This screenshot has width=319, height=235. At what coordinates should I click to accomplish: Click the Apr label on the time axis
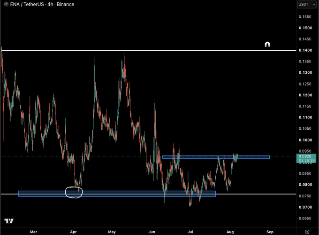click(x=74, y=232)
